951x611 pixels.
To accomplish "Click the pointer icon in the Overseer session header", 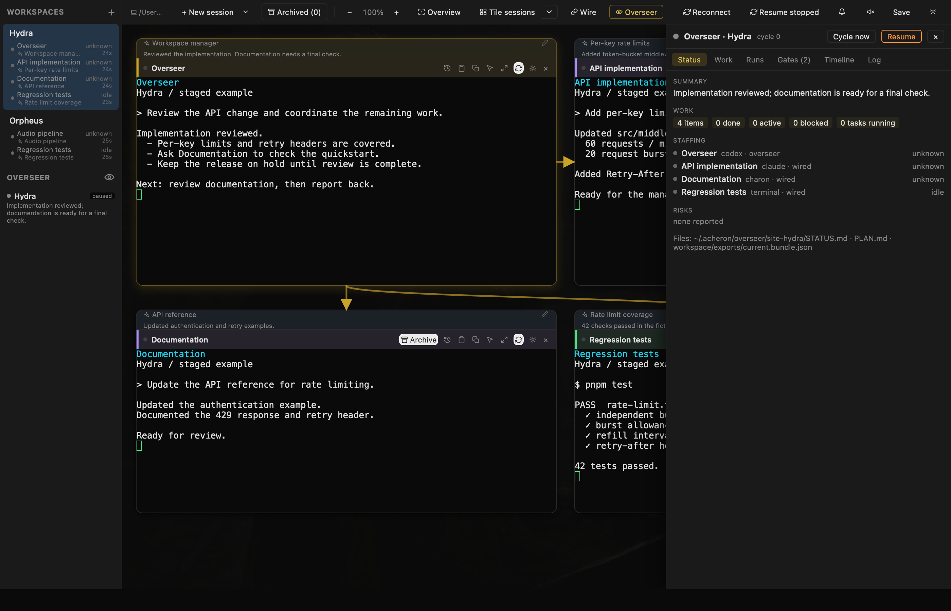I will (490, 68).
